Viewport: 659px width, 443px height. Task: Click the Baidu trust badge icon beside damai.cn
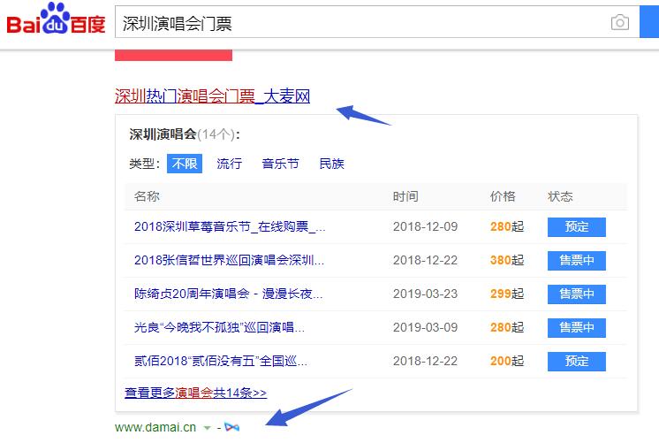[232, 427]
